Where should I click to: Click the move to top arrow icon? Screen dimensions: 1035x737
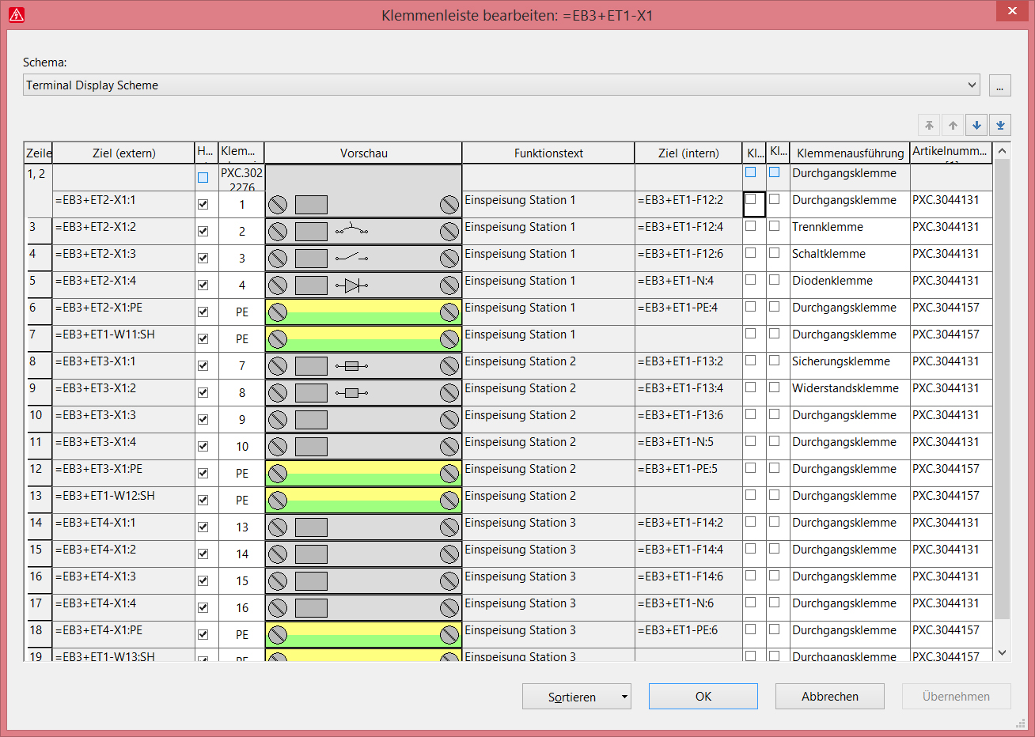click(x=929, y=125)
